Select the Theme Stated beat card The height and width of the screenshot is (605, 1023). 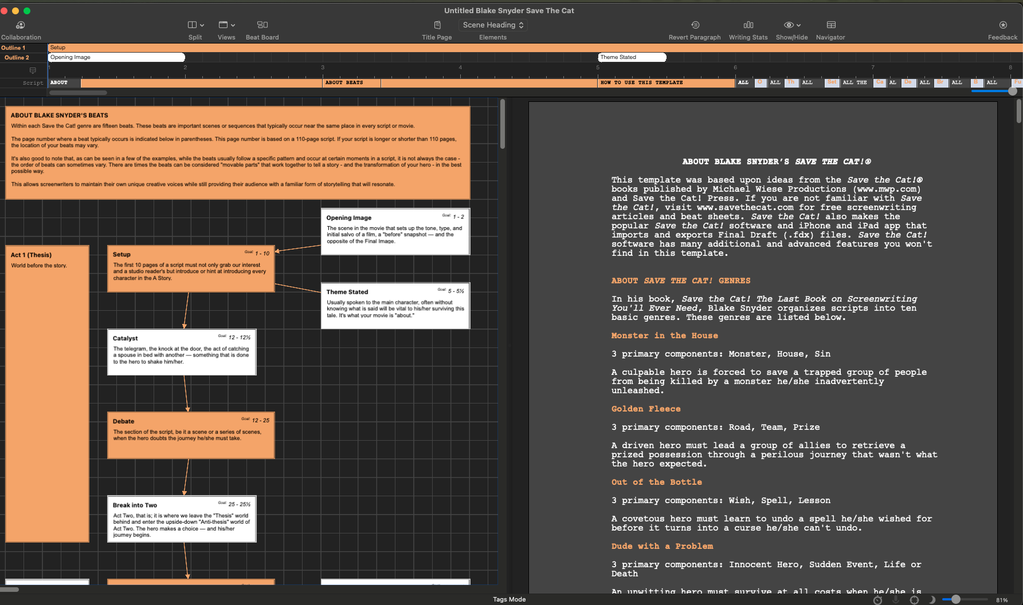tap(395, 306)
